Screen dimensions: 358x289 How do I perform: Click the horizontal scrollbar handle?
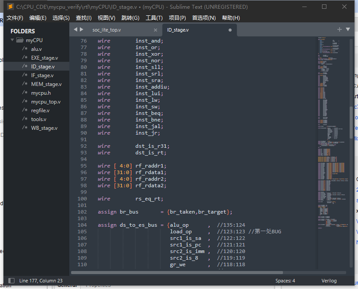pyautogui.click(x=177, y=273)
